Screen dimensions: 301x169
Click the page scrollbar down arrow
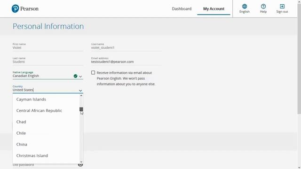(299, 167)
